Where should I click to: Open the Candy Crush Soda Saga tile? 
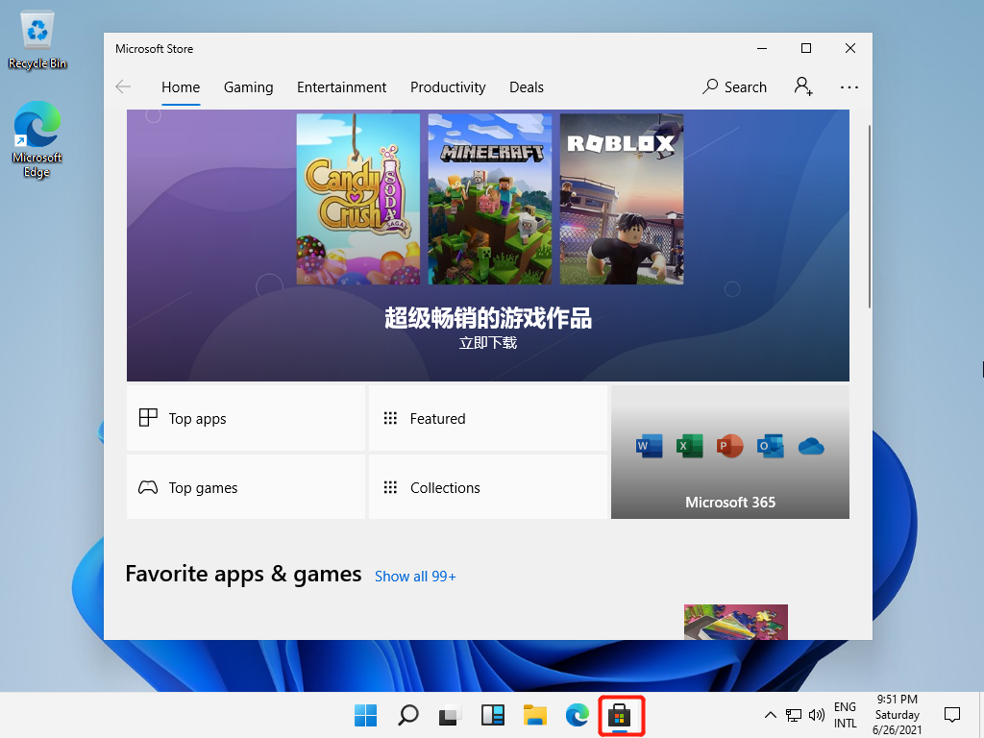[x=358, y=199]
